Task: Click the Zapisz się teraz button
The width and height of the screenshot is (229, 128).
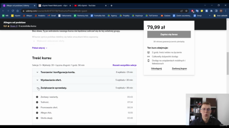Action: pyautogui.click(x=169, y=34)
